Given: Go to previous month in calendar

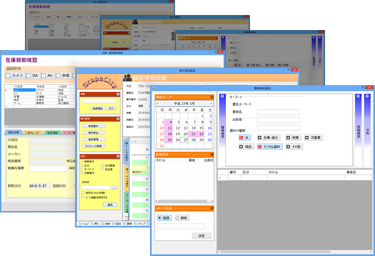Looking at the screenshot, I should pos(157,103).
